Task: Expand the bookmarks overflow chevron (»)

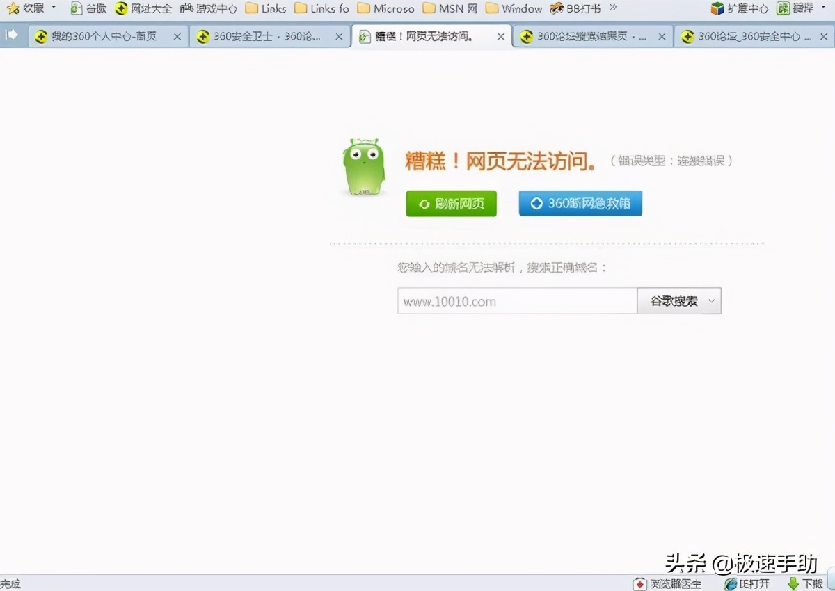Action: (614, 9)
